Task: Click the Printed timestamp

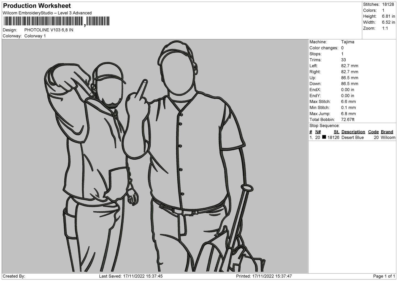Action: tap(264, 276)
